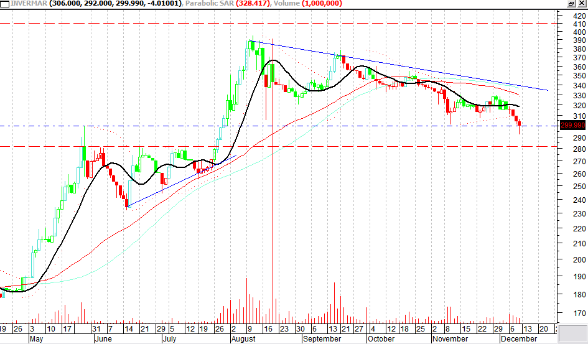Click the small box icon beside INVERMAR title

(5, 4)
